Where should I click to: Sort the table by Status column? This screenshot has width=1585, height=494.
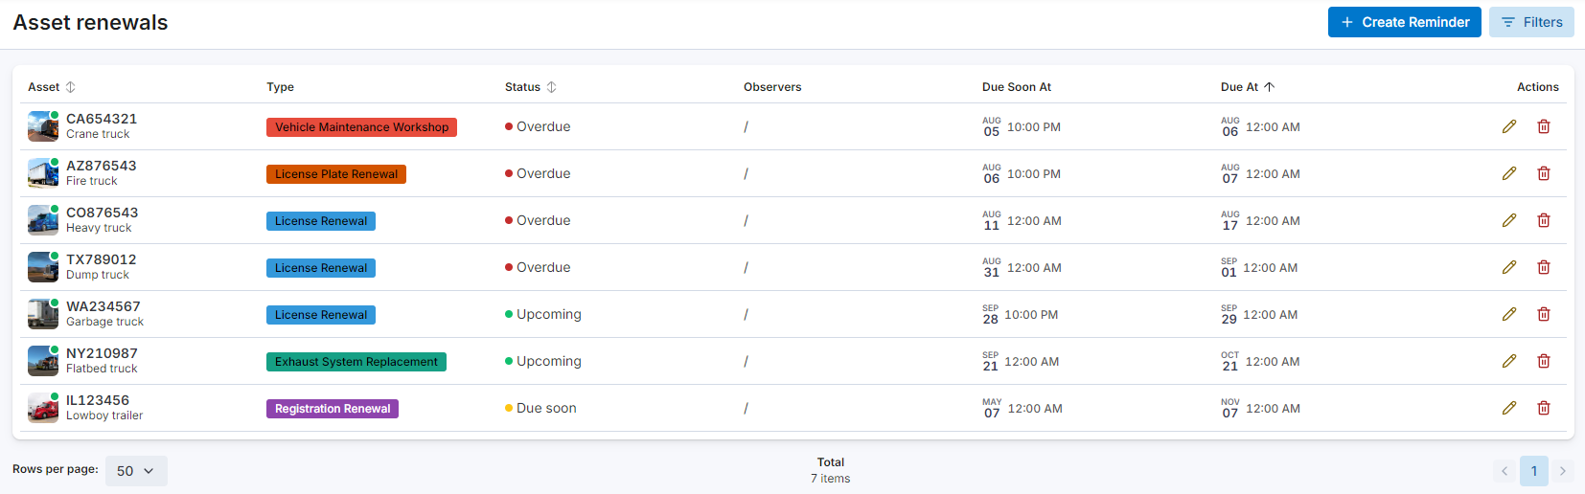551,87
